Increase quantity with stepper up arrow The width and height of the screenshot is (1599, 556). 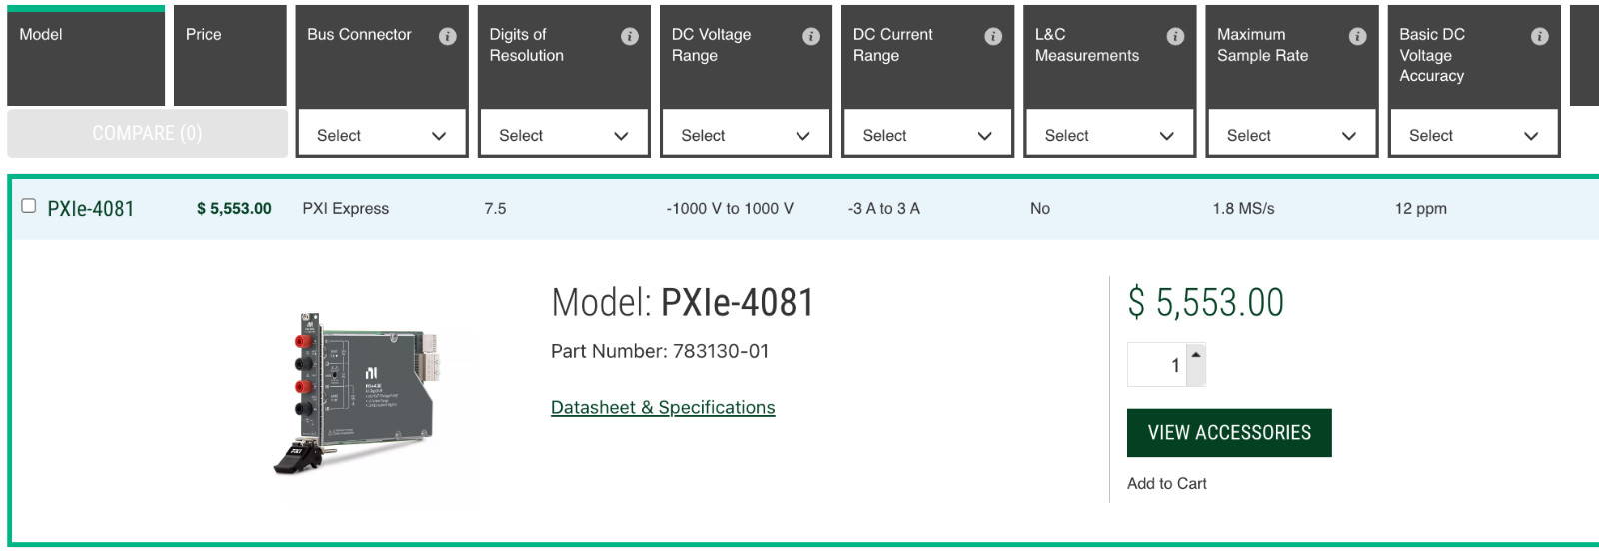1196,354
